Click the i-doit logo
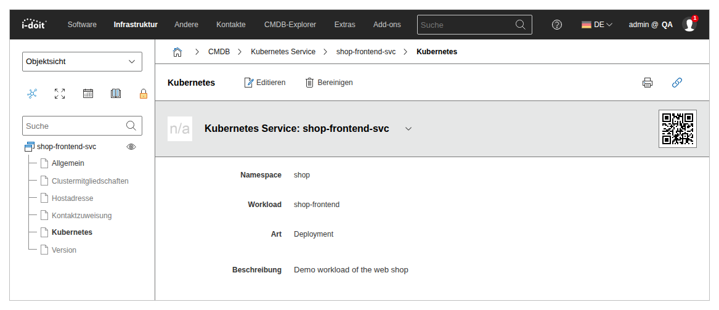Viewport: 719px width, 310px height. [35, 24]
